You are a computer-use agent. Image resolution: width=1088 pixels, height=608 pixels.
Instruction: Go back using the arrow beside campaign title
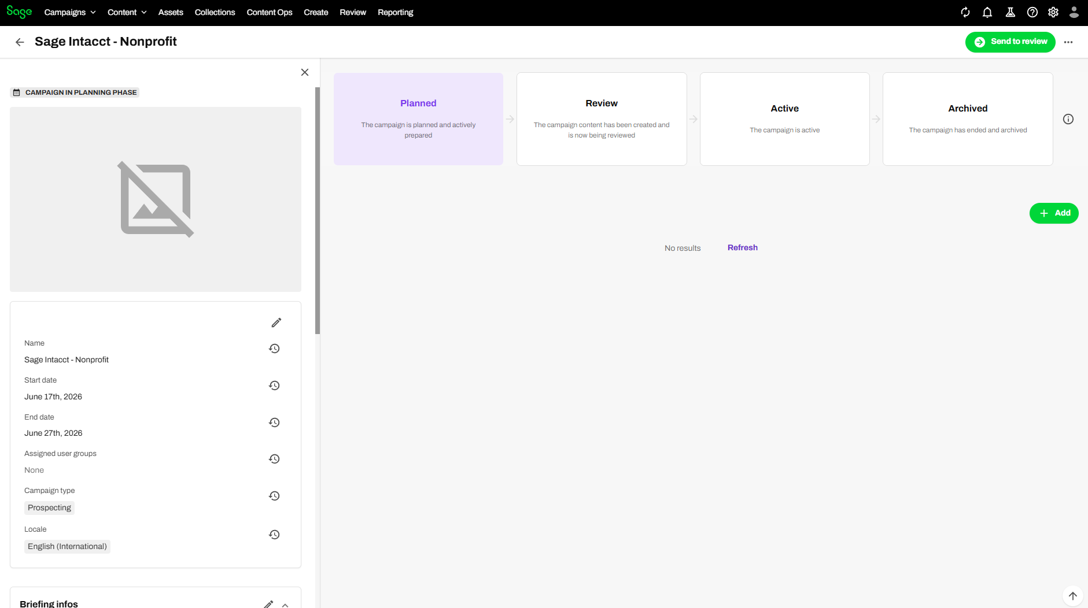(20, 42)
